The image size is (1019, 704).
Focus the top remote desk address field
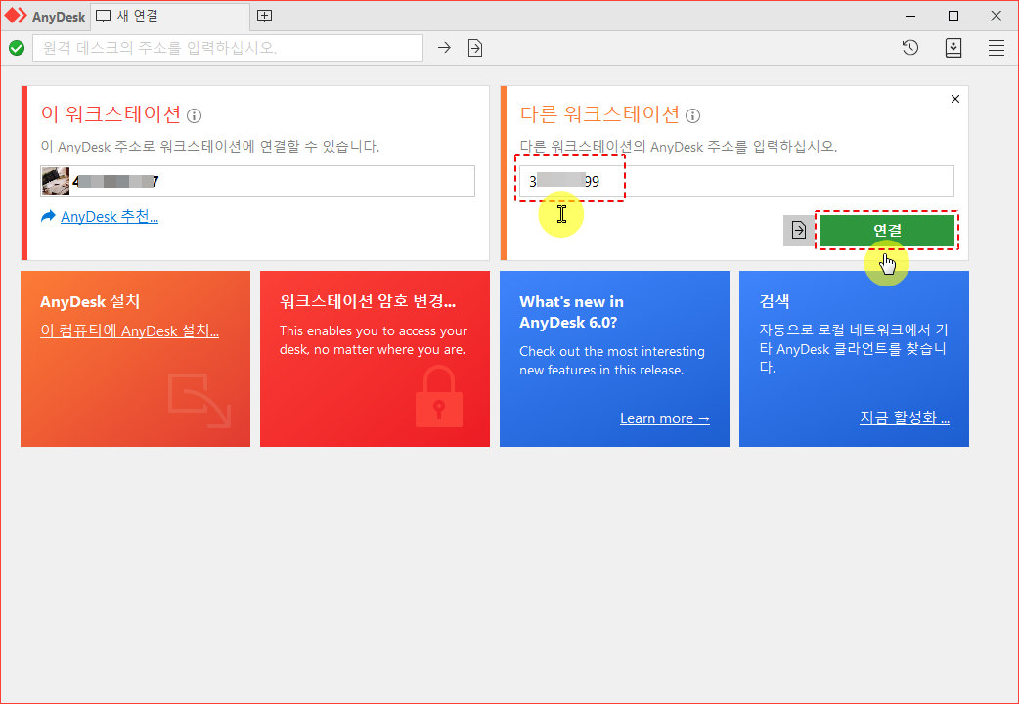[x=228, y=48]
